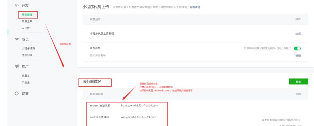Open 广告主 sidebar item
314x126 pixels.
[x=26, y=82]
